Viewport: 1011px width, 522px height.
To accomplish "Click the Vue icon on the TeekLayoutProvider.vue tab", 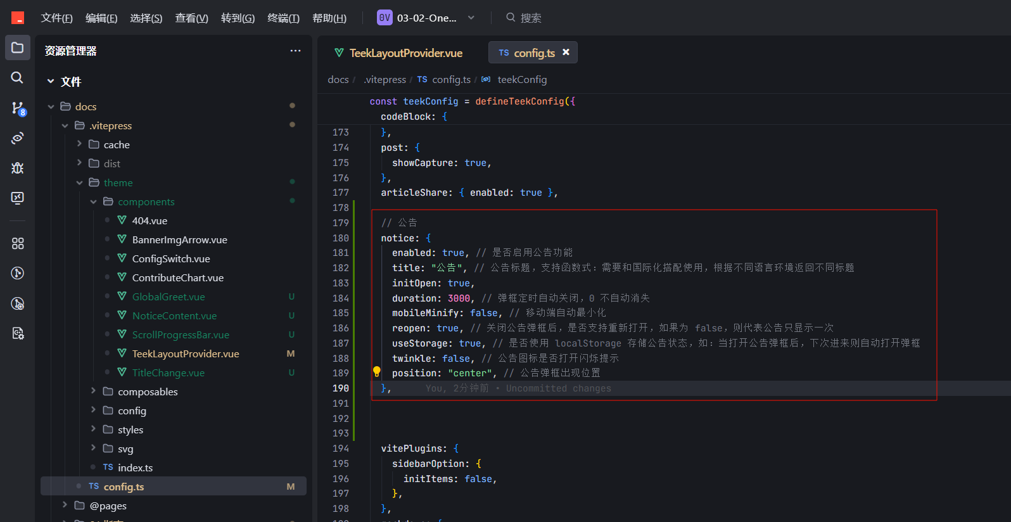I will pyautogui.click(x=339, y=53).
